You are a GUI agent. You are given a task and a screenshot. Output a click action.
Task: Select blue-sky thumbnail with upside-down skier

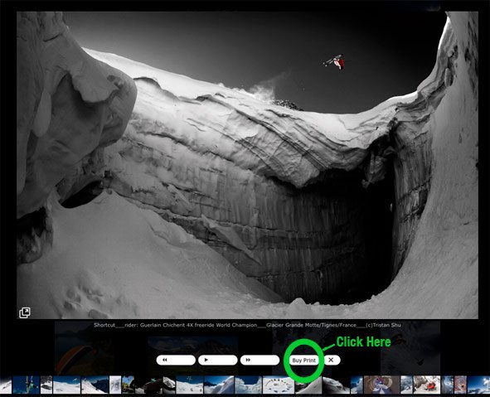(x=27, y=385)
